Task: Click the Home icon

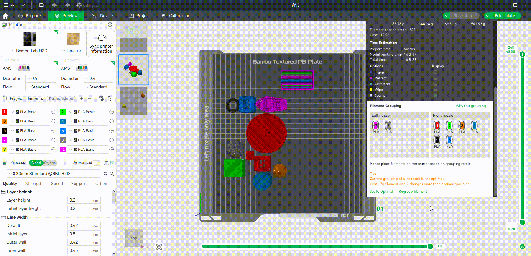Action: tap(5, 16)
